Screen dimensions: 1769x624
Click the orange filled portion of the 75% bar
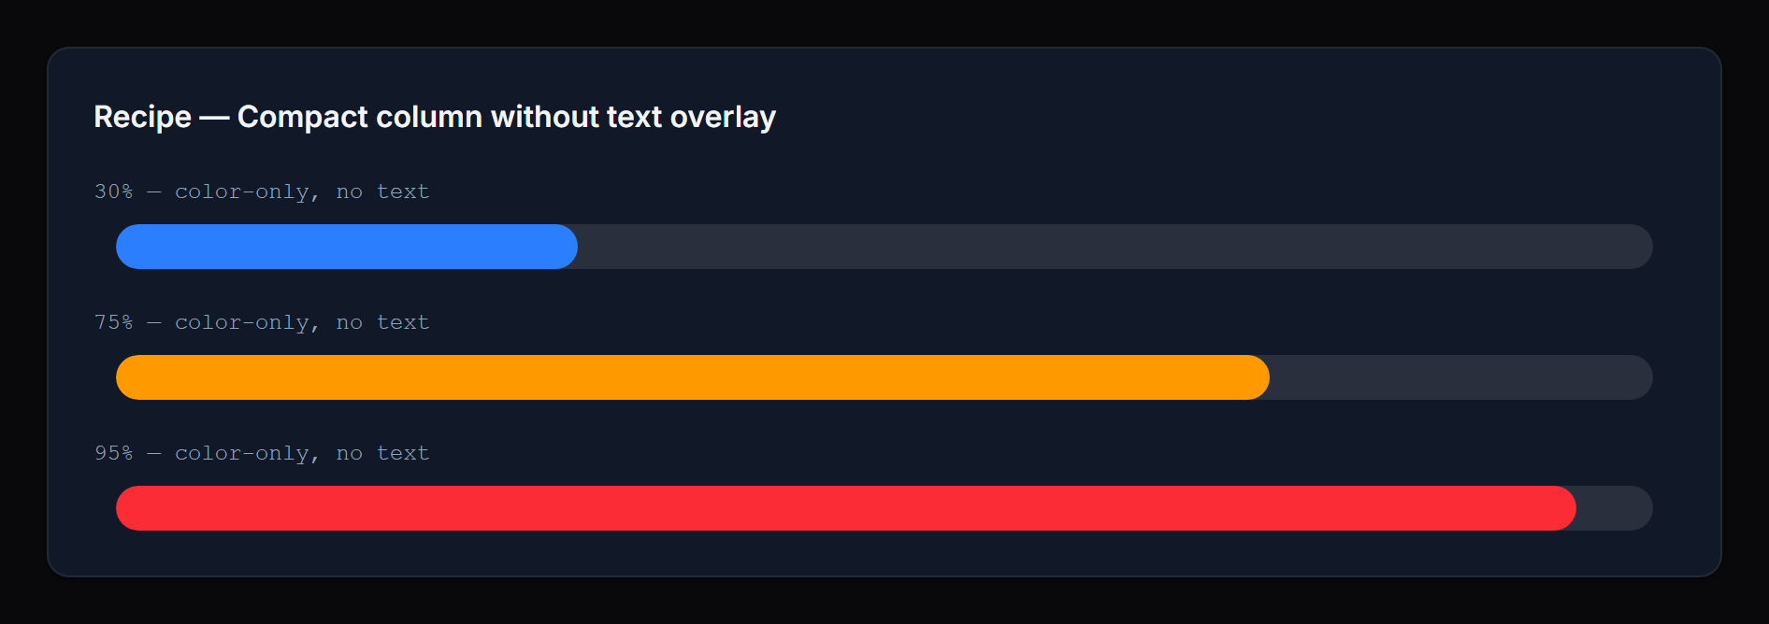[x=692, y=377]
